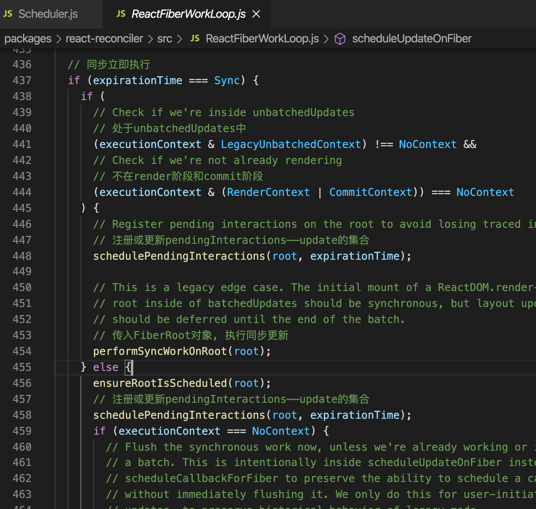Close the ReactFiberWorkLoop.js tab
Image resolution: width=536 pixels, height=509 pixels.
click(256, 14)
